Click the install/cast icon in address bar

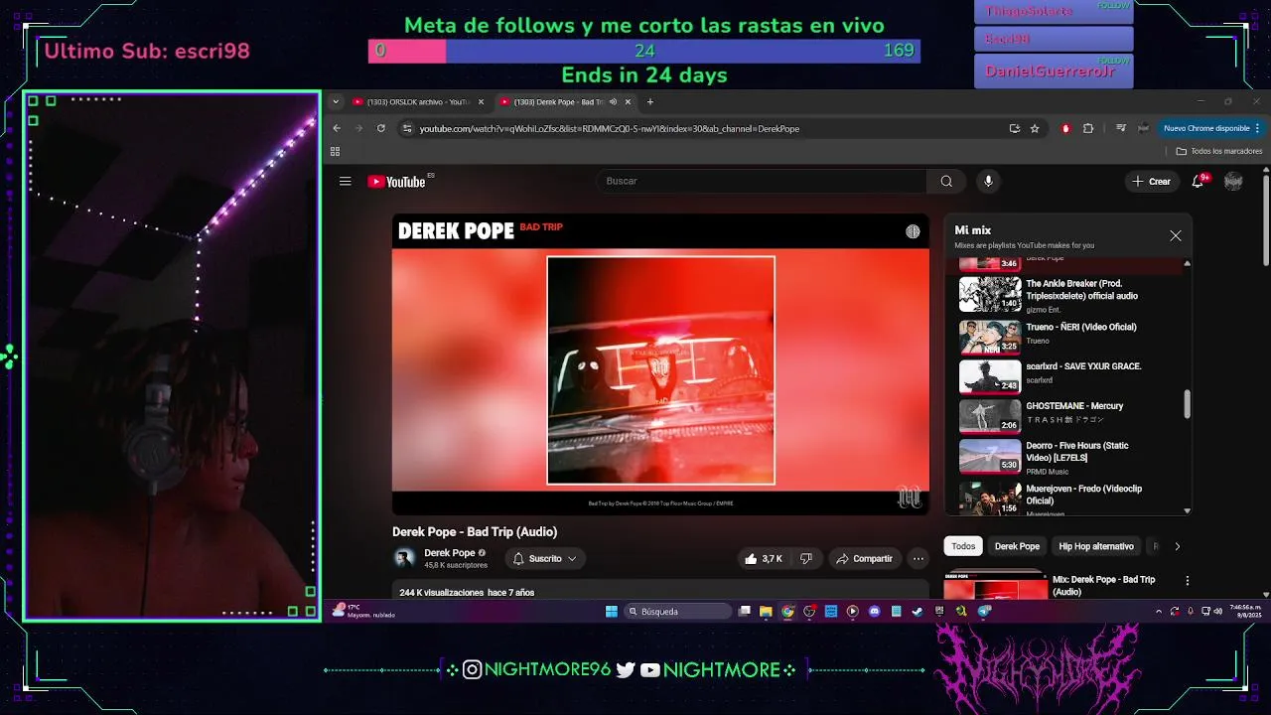(x=1014, y=128)
